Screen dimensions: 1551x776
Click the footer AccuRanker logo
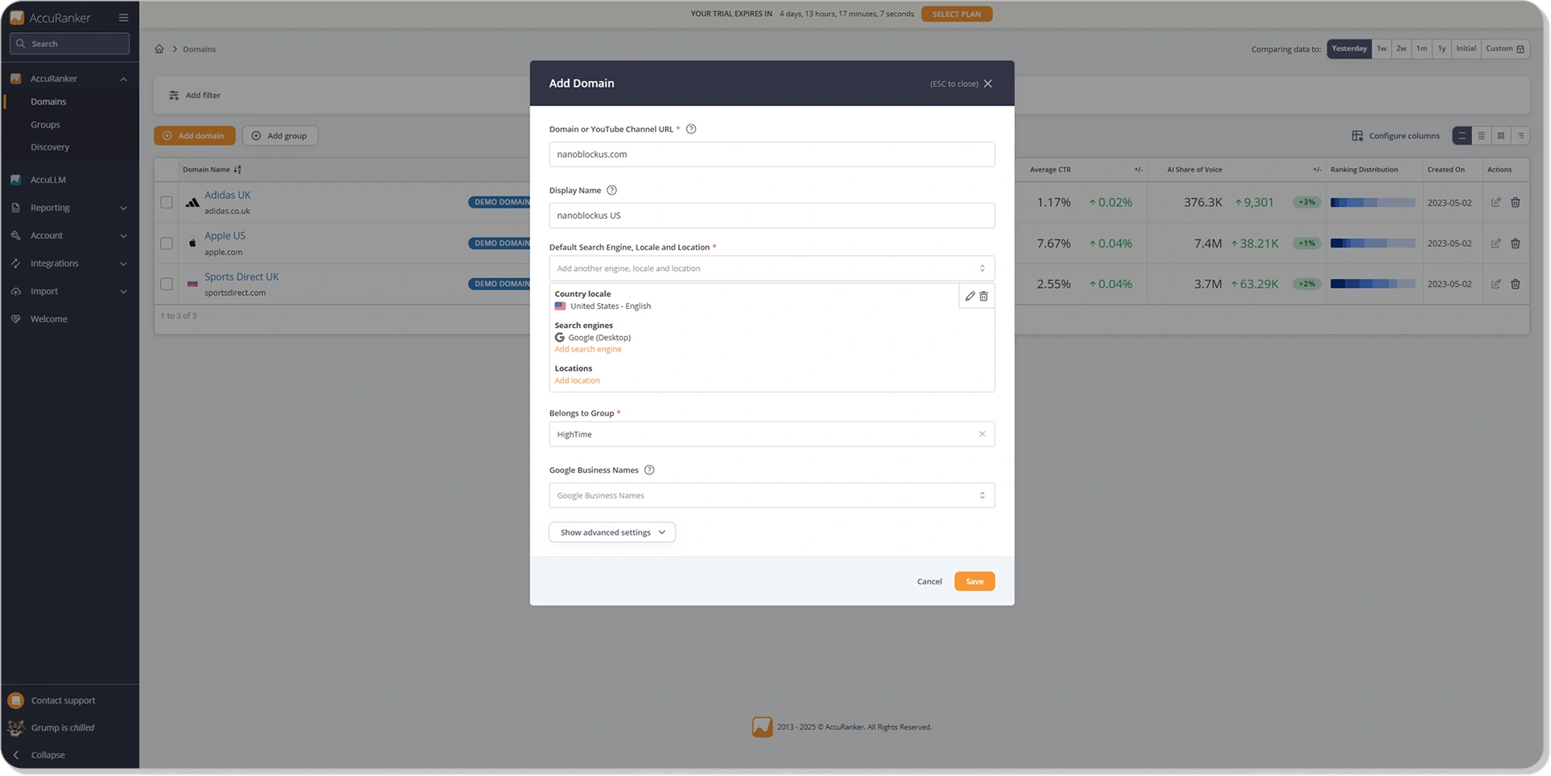(763, 727)
